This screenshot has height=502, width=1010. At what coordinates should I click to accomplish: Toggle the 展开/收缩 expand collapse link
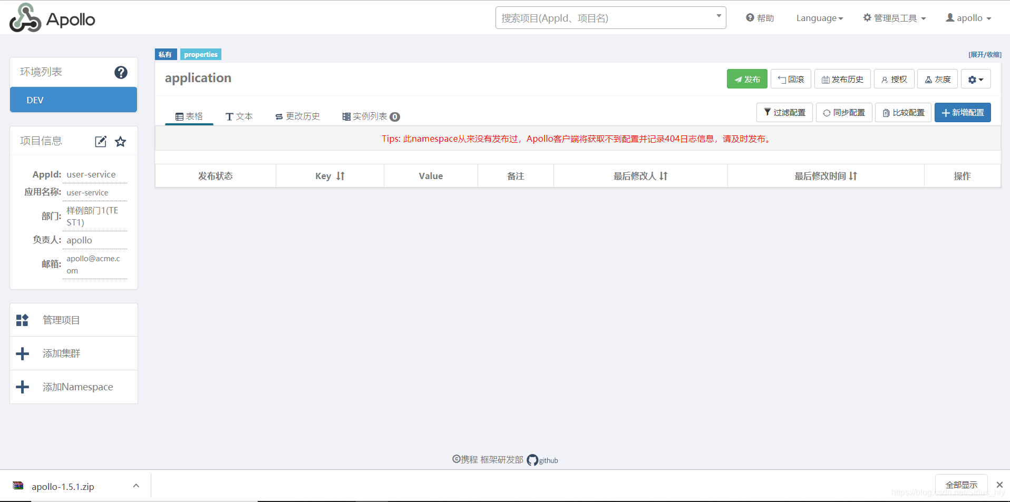click(985, 54)
